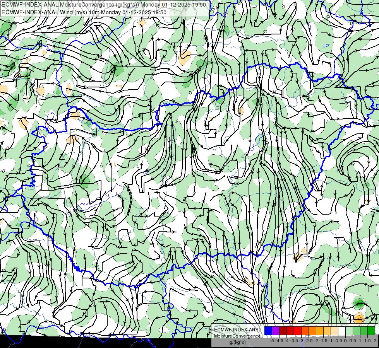Click the MoistureConvergence title line at top

point(103,5)
